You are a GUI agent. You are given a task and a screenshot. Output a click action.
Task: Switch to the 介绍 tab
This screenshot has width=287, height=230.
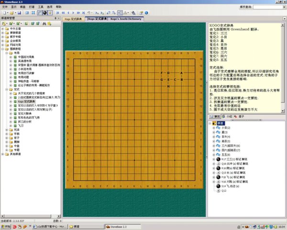229,116
